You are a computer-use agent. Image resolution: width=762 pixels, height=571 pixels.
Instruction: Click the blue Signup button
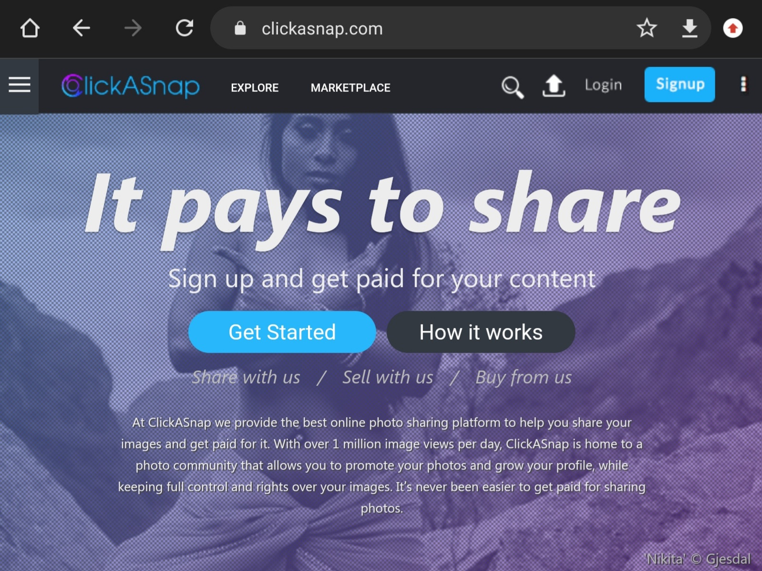coord(680,84)
